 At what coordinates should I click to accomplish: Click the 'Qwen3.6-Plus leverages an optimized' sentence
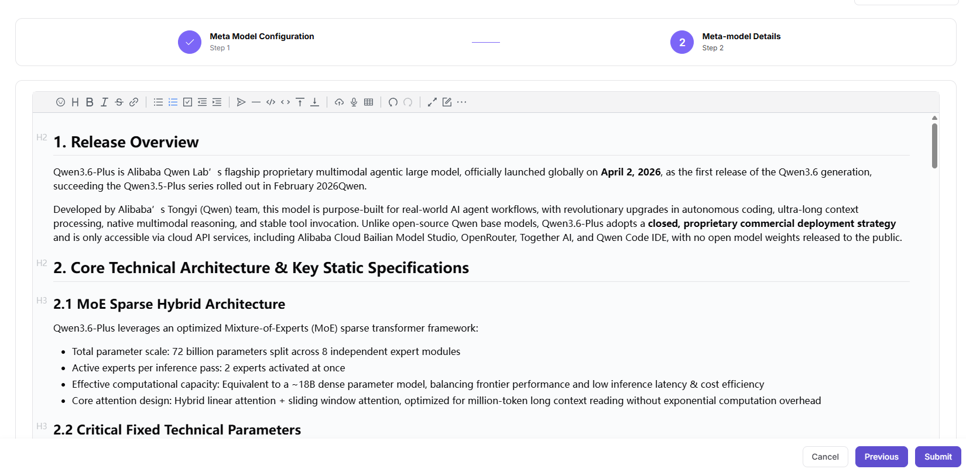point(266,328)
